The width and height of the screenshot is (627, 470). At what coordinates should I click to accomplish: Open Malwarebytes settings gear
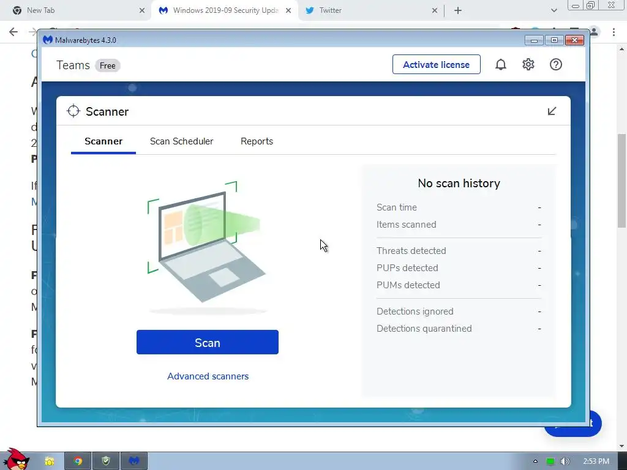pyautogui.click(x=528, y=64)
